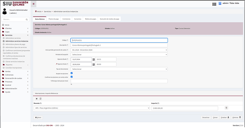Screen dimensions: 245x128
Task: Toggle the sidebar hamburger menu icon
Action: pyautogui.click(x=34, y=4)
